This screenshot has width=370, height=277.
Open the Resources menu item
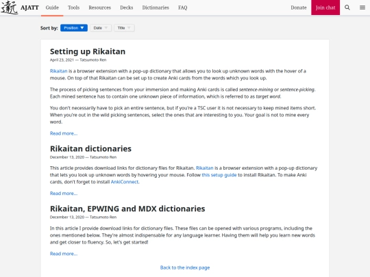click(x=99, y=8)
